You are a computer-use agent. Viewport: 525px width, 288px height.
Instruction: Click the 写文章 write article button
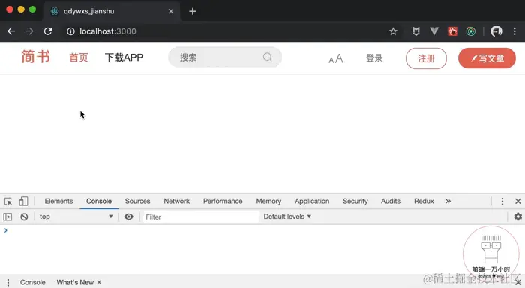point(487,58)
